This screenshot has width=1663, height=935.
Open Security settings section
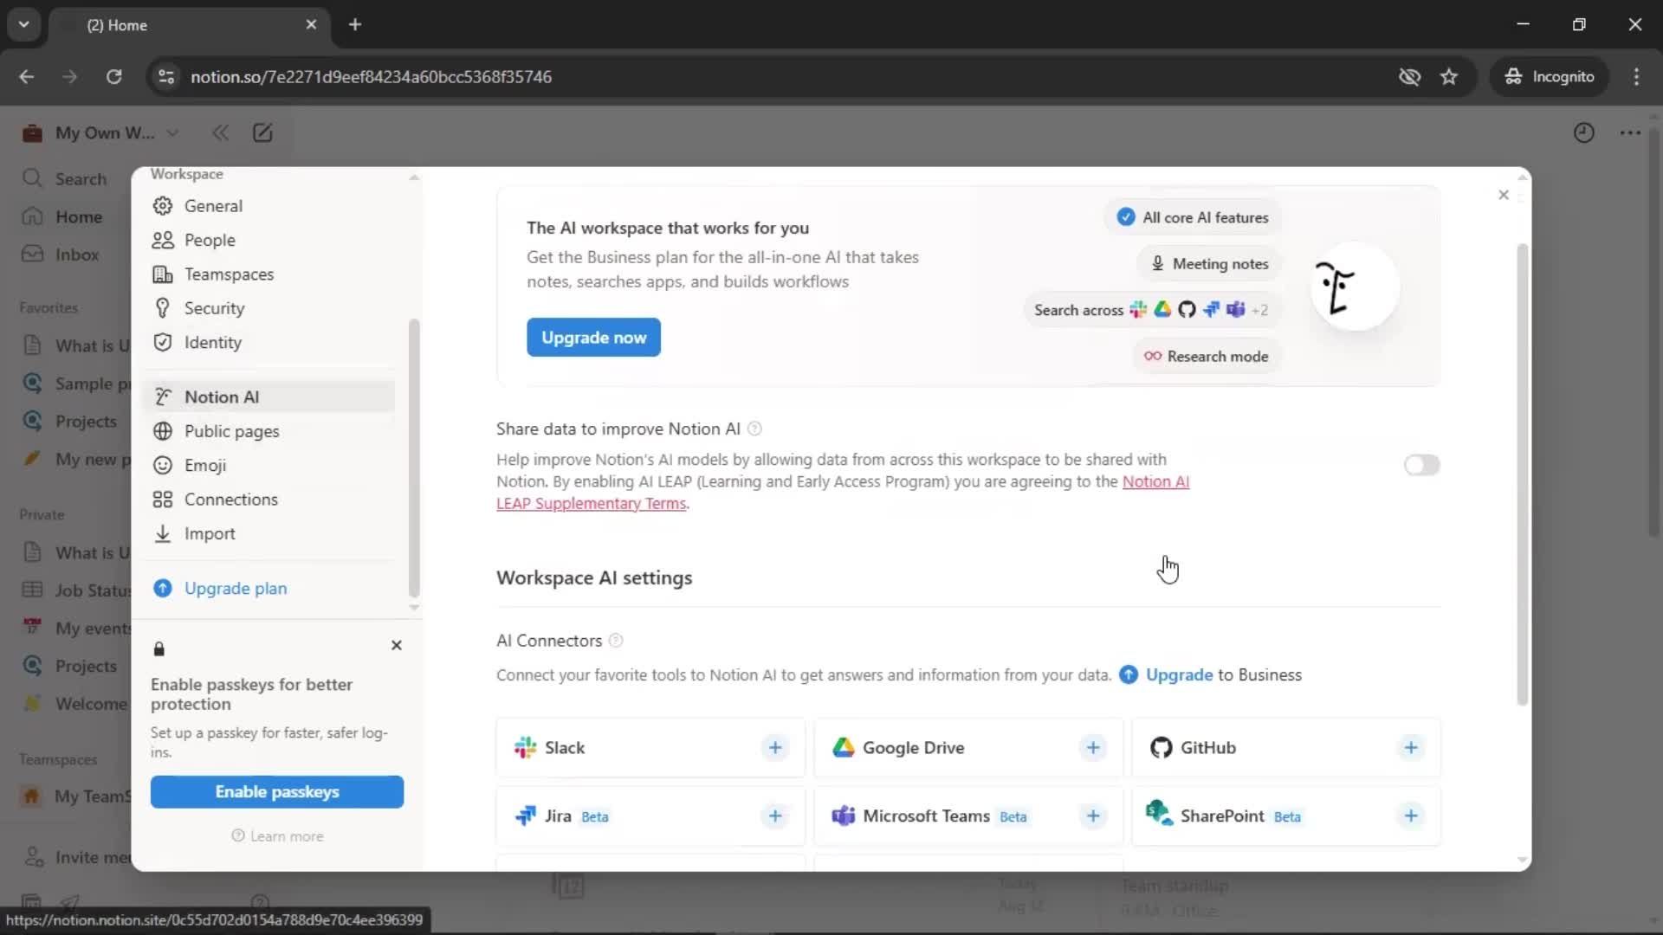[x=269, y=308]
